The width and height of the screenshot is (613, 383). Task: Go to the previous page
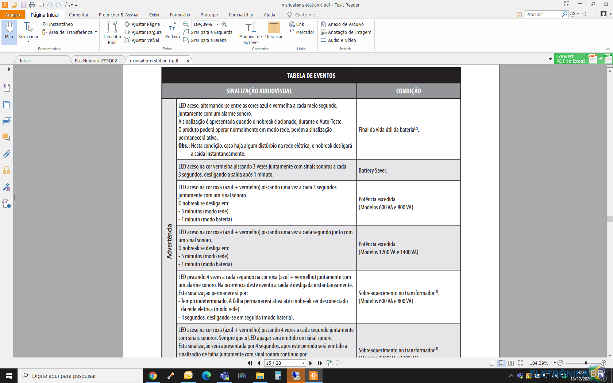259,363
